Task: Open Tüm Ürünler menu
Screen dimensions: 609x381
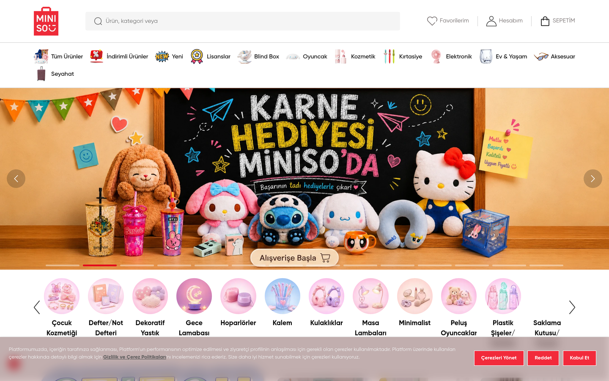Action: [x=67, y=56]
